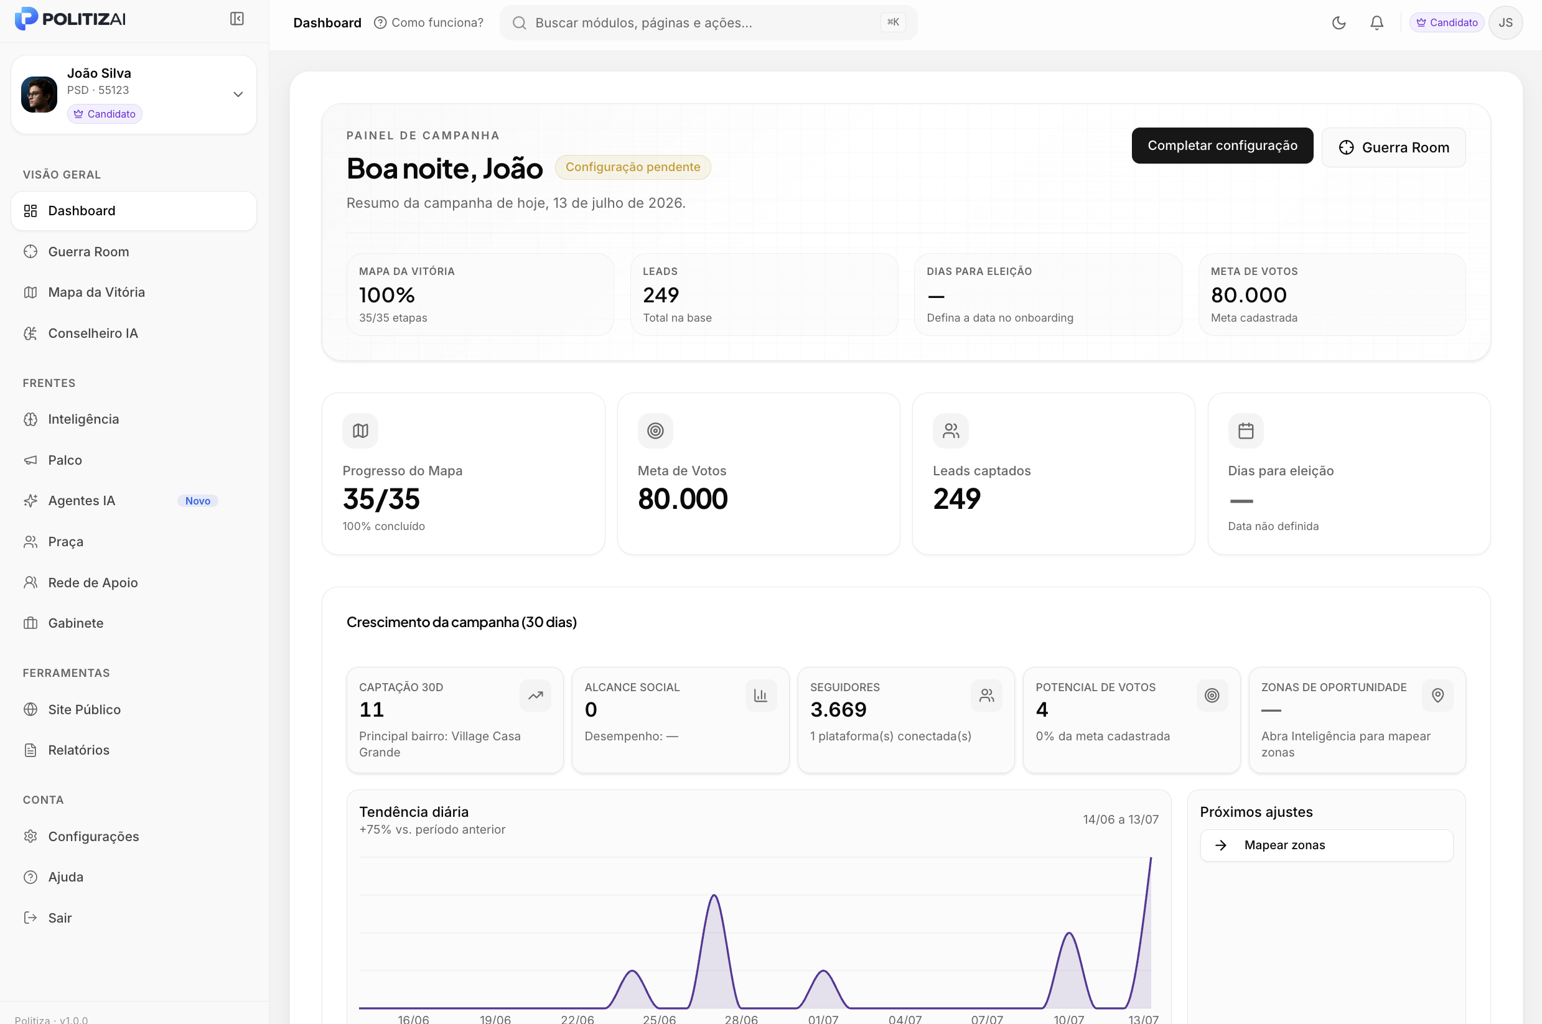Click Sair to log out
The image size is (1542, 1024).
point(134,918)
